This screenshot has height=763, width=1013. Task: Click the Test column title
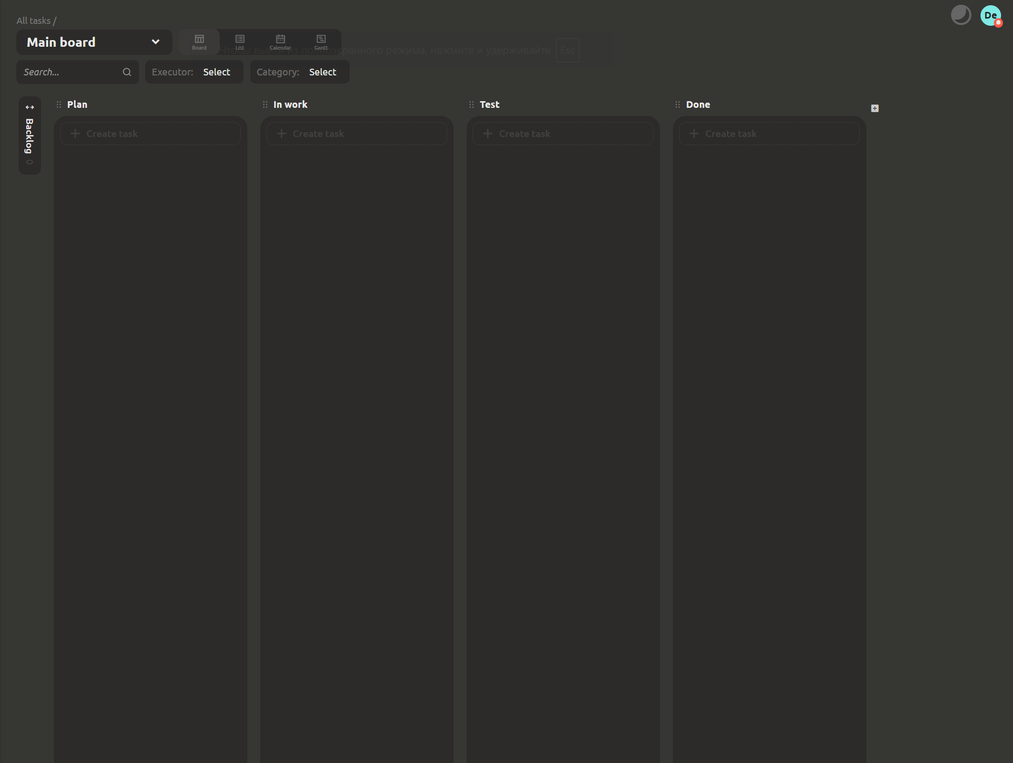[x=490, y=105]
